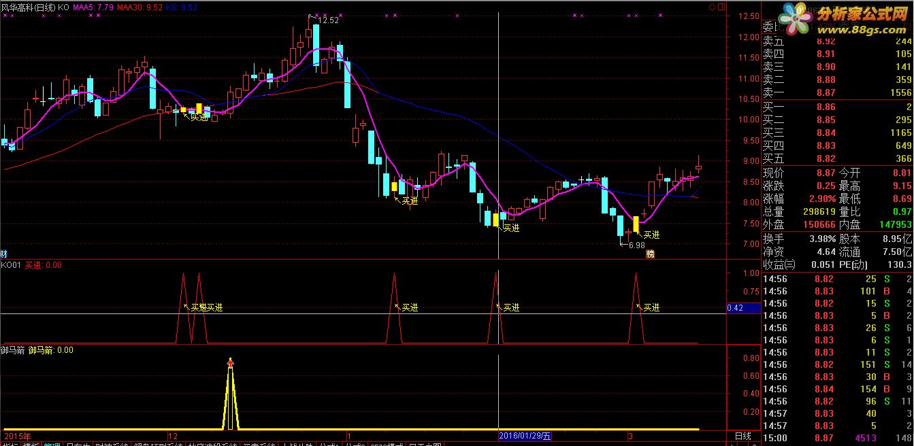Image resolution: width=914 pixels, height=446 pixels.
Task: Click the stock title 风华高科(日线)
Action: [28, 7]
